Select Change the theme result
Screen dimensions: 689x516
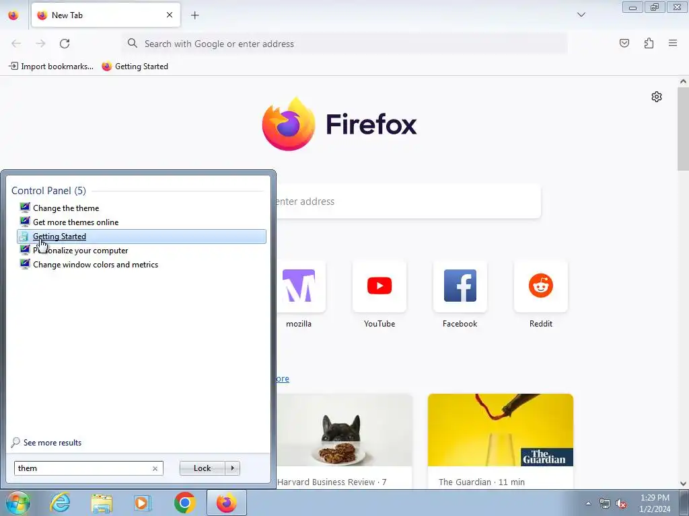tap(141, 208)
